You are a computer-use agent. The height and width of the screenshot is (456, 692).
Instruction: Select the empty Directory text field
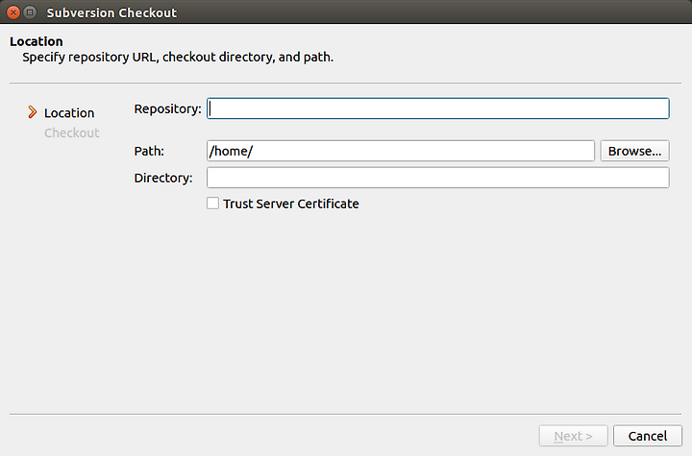438,178
